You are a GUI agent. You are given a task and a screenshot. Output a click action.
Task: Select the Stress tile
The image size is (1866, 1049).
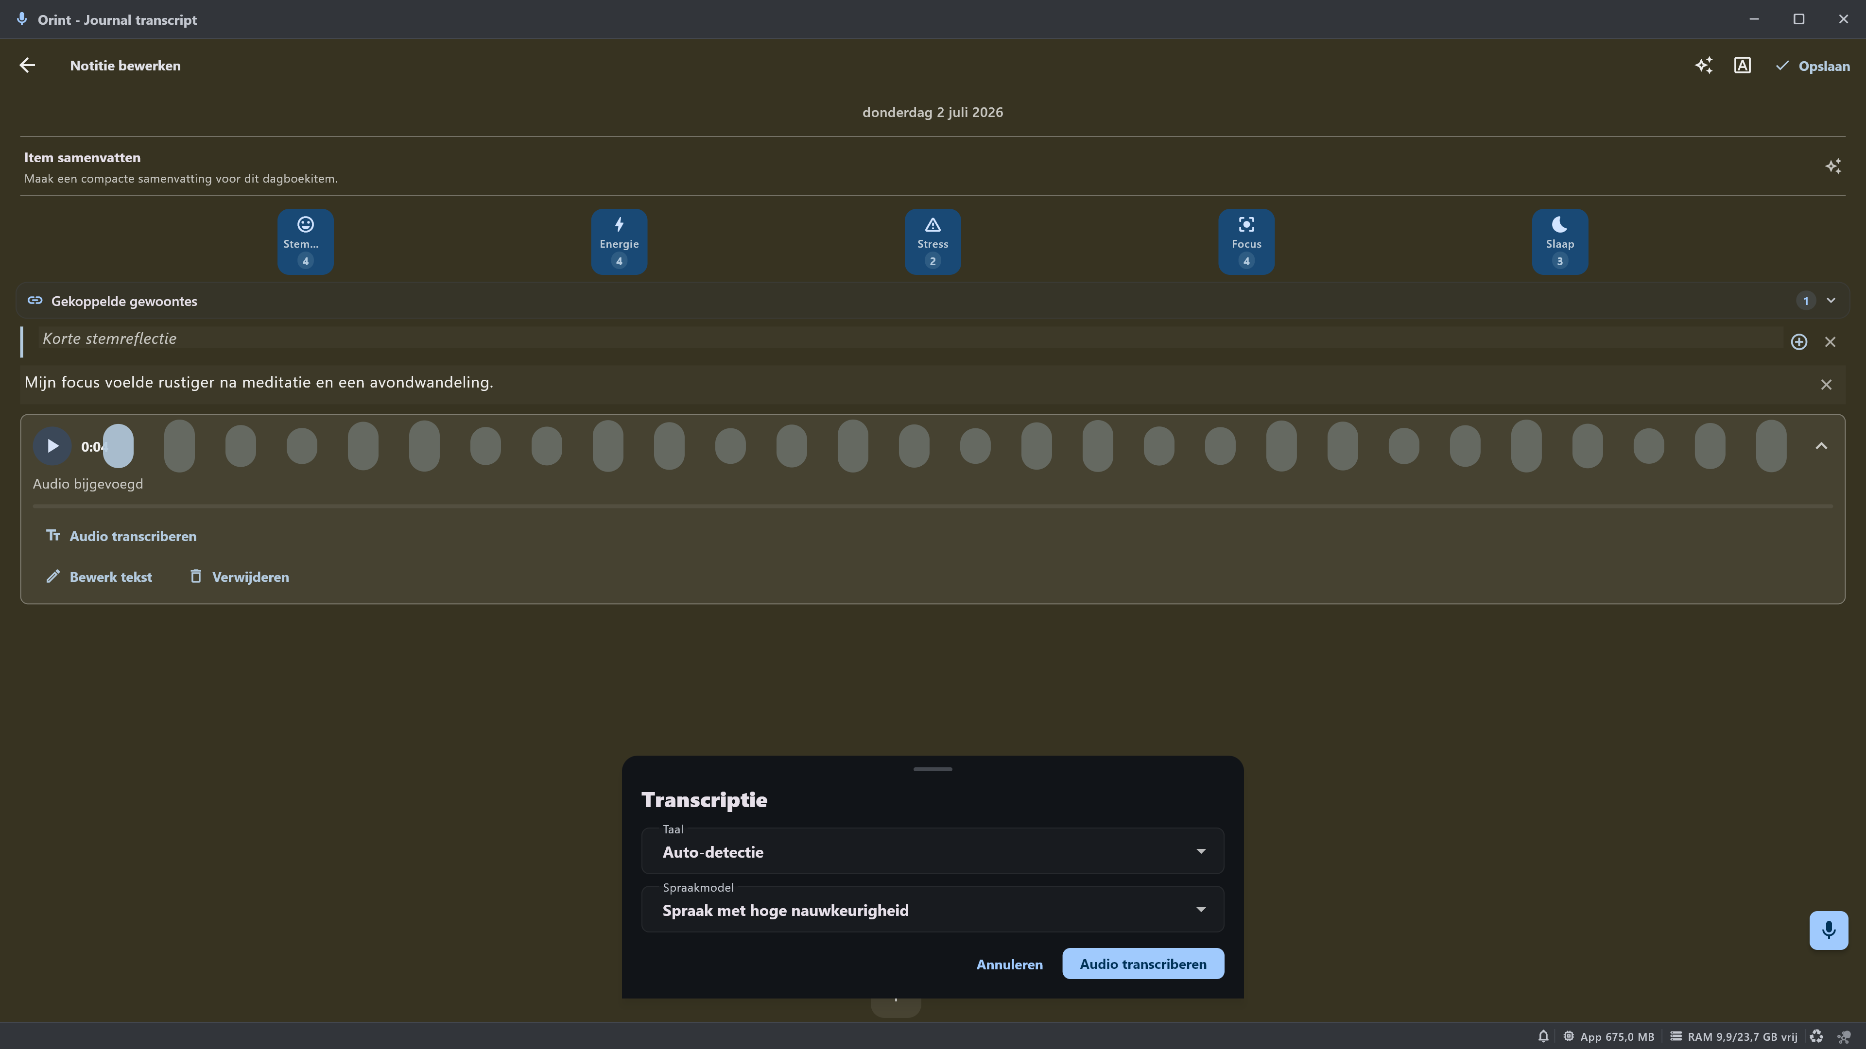click(933, 242)
